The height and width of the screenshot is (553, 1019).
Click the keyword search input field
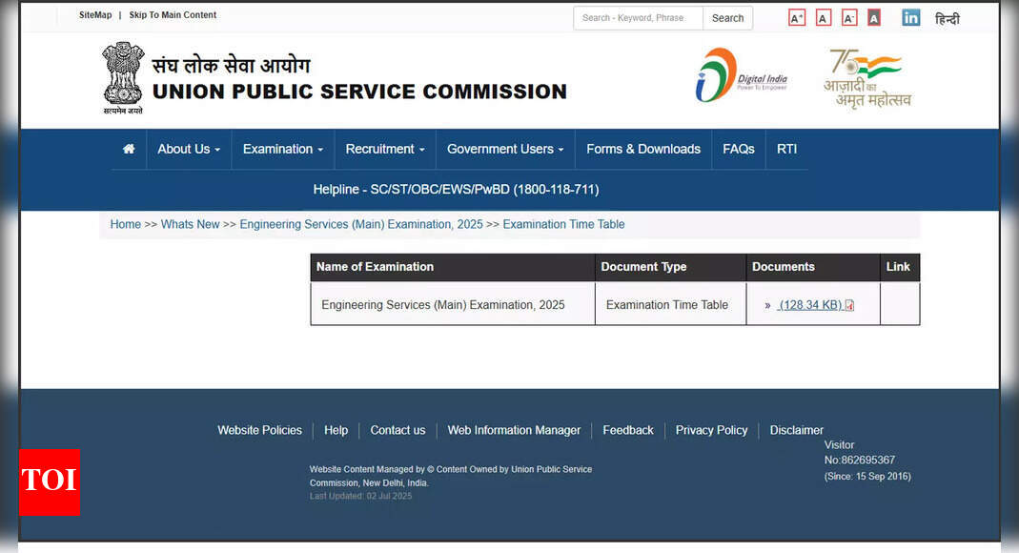click(638, 18)
